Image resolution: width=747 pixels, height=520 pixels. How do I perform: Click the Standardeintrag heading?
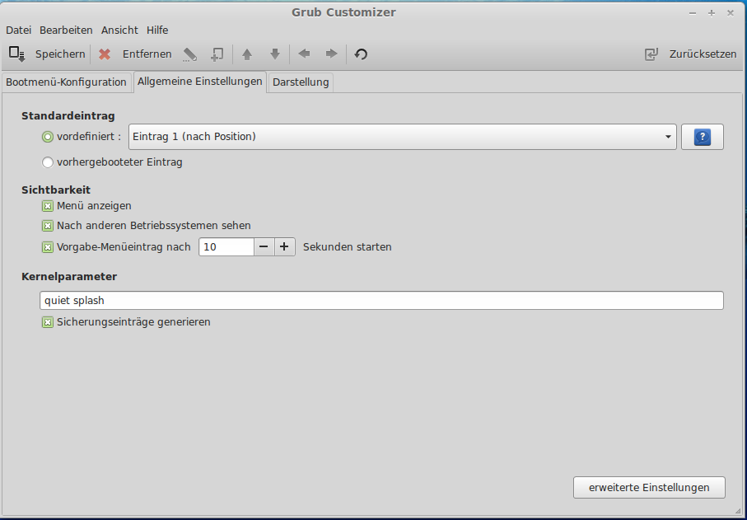click(x=68, y=116)
